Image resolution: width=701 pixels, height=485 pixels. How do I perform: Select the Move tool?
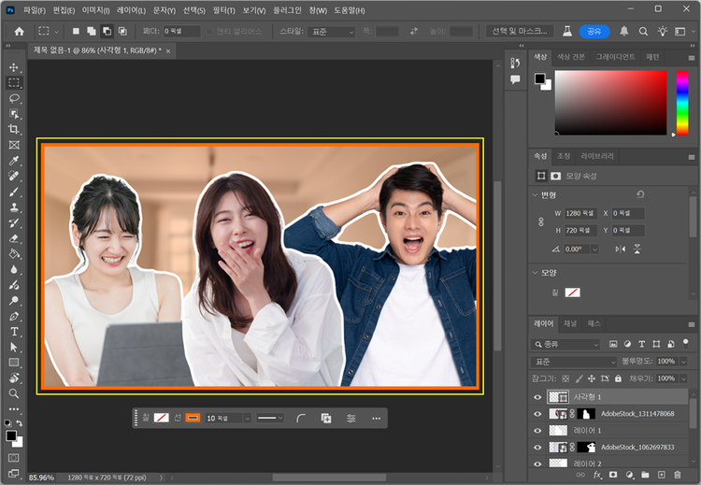pos(14,67)
